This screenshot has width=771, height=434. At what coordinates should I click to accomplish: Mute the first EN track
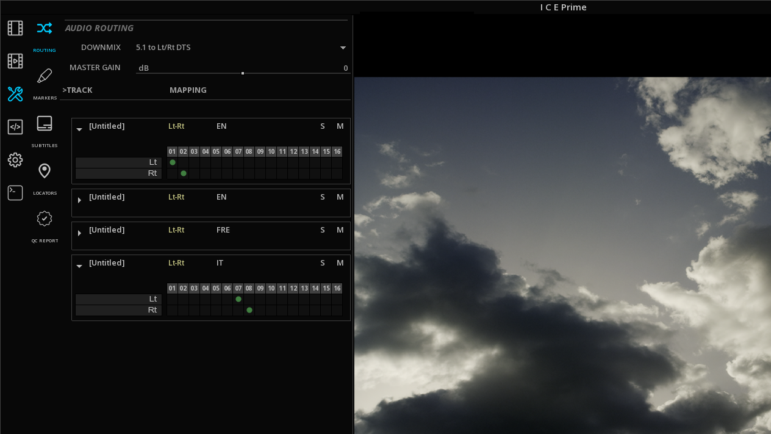(x=340, y=126)
